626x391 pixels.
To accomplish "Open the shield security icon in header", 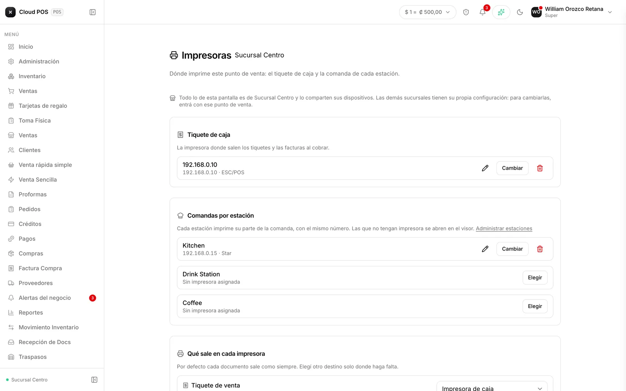I will click(466, 12).
